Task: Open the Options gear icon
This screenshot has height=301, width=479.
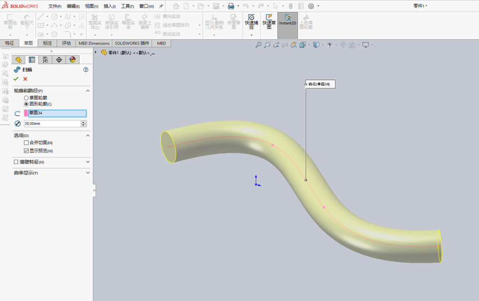Action: 311,6
